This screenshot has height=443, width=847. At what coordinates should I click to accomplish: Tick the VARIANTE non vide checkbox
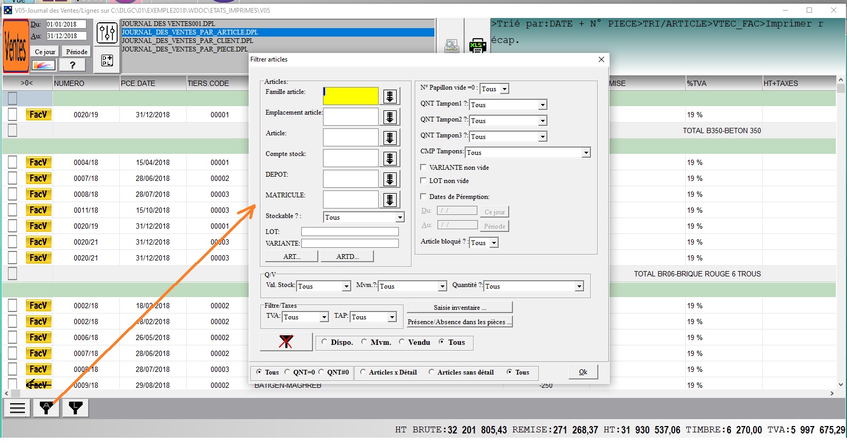(423, 167)
